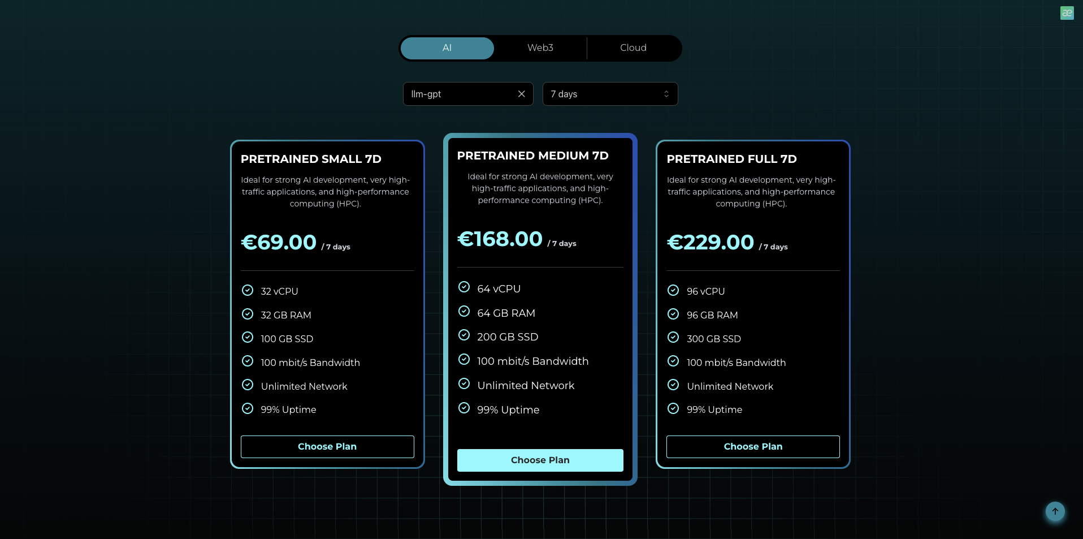Click checkmark icon beside 64 GB RAM

tap(464, 312)
